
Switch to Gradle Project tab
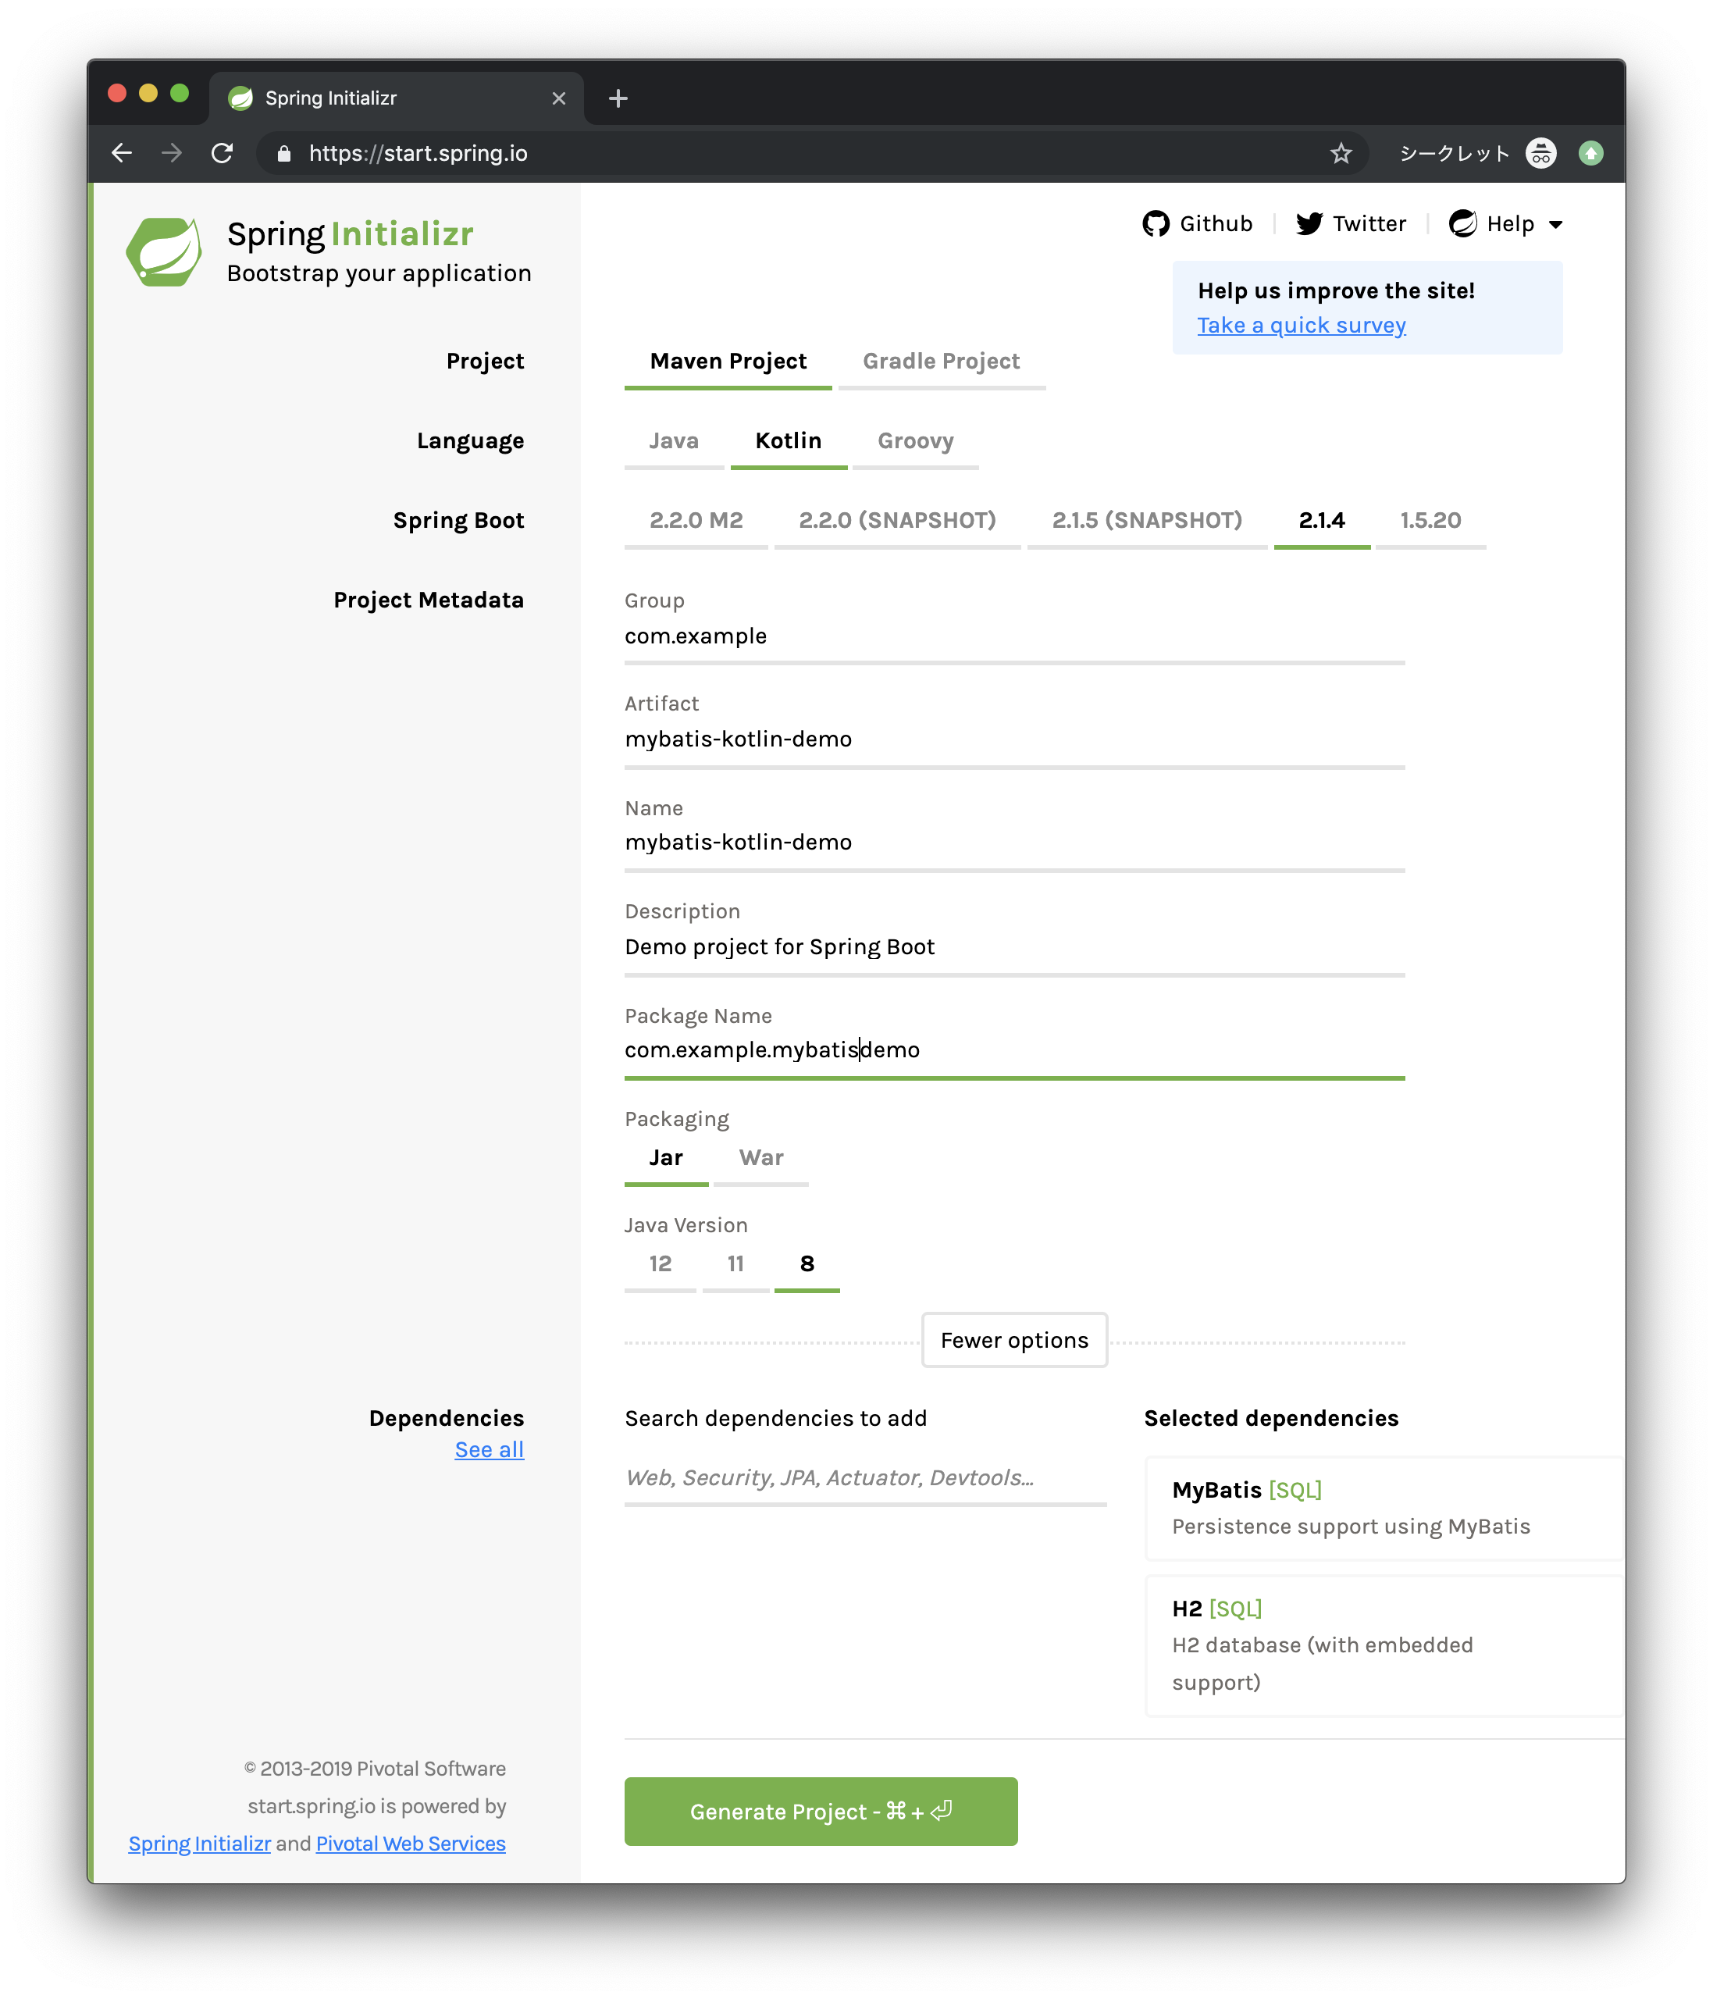pos(940,361)
